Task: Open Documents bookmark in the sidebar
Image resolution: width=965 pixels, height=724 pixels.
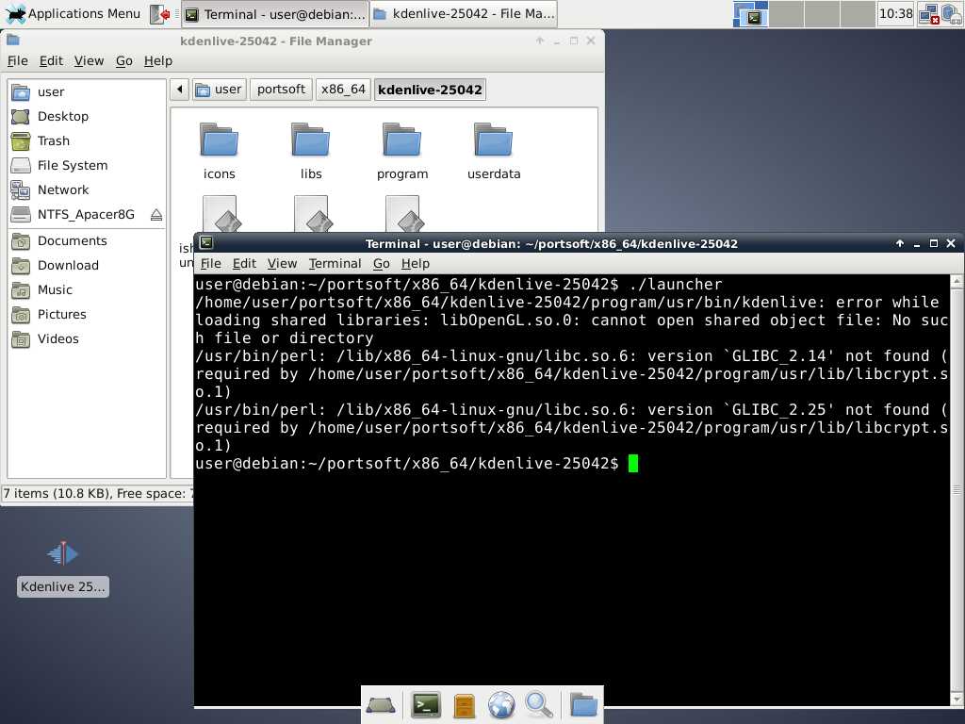Action: tap(87, 240)
